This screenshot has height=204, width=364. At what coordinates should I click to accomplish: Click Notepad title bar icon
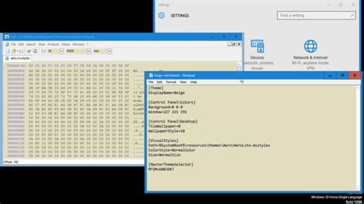point(151,76)
